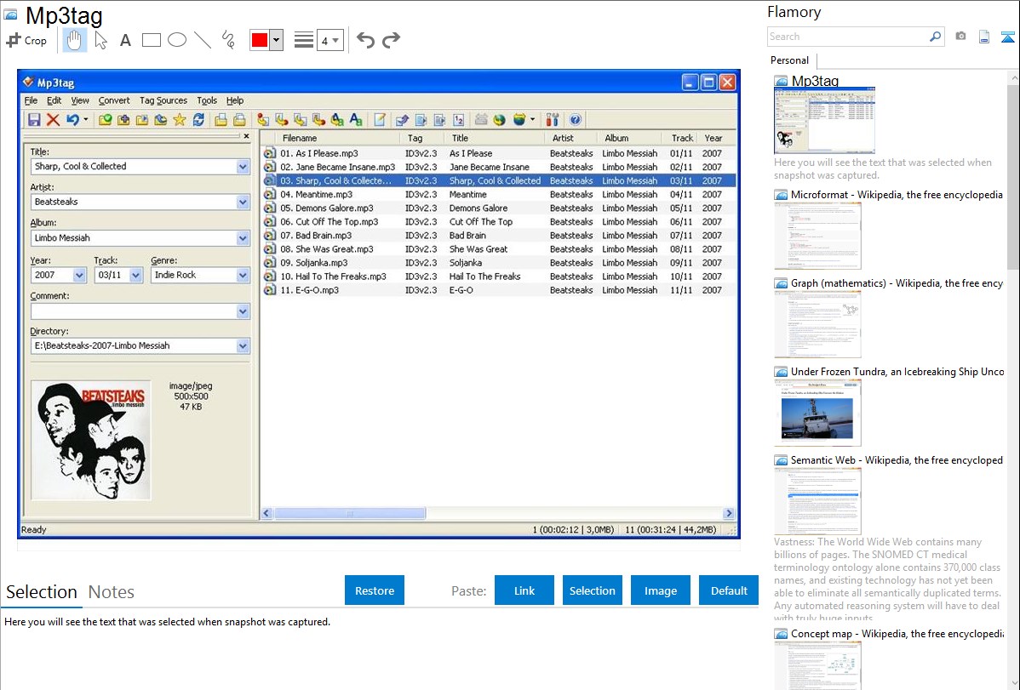
Task: Expand the color picker dropdown arrow
Action: [276, 40]
